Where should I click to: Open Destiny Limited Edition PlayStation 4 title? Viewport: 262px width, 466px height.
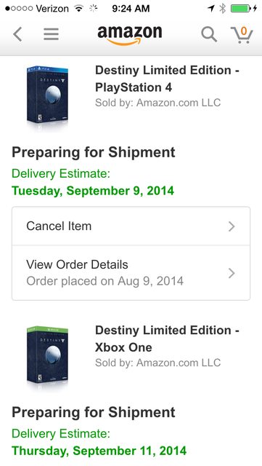coord(167,79)
